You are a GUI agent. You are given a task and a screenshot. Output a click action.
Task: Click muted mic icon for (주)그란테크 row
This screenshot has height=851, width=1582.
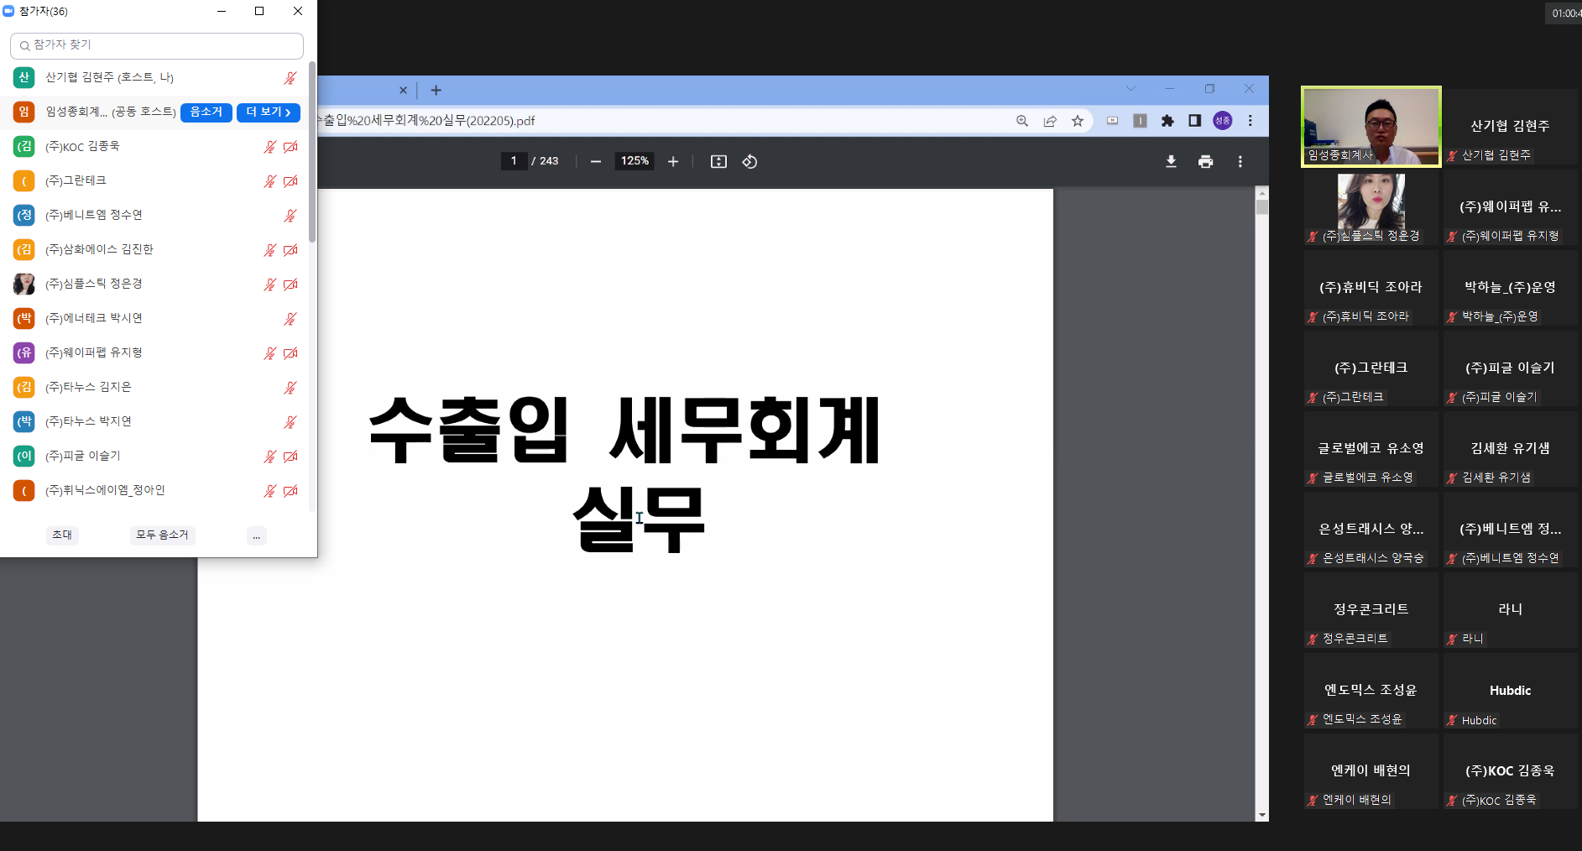(269, 181)
